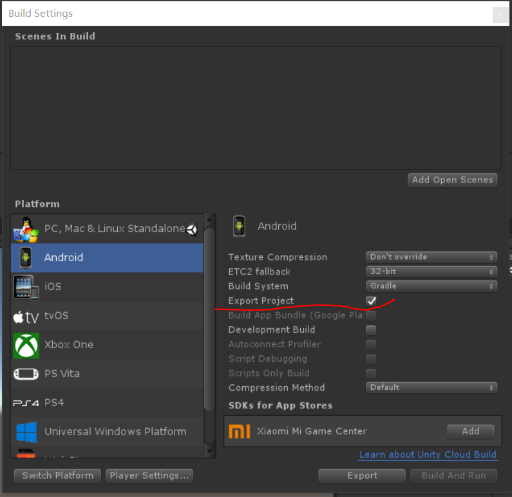Toggle Script Debugging checkbox
The height and width of the screenshot is (497, 512).
click(x=371, y=359)
